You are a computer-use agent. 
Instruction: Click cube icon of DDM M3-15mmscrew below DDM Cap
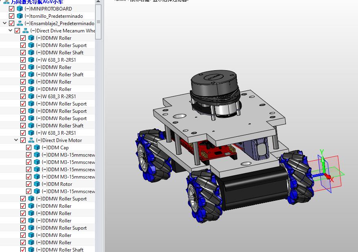click(37, 155)
